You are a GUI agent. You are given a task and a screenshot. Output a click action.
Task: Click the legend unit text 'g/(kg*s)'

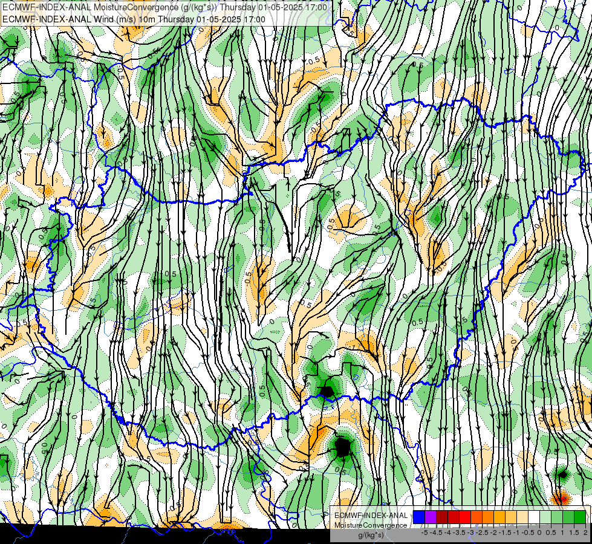click(x=371, y=536)
